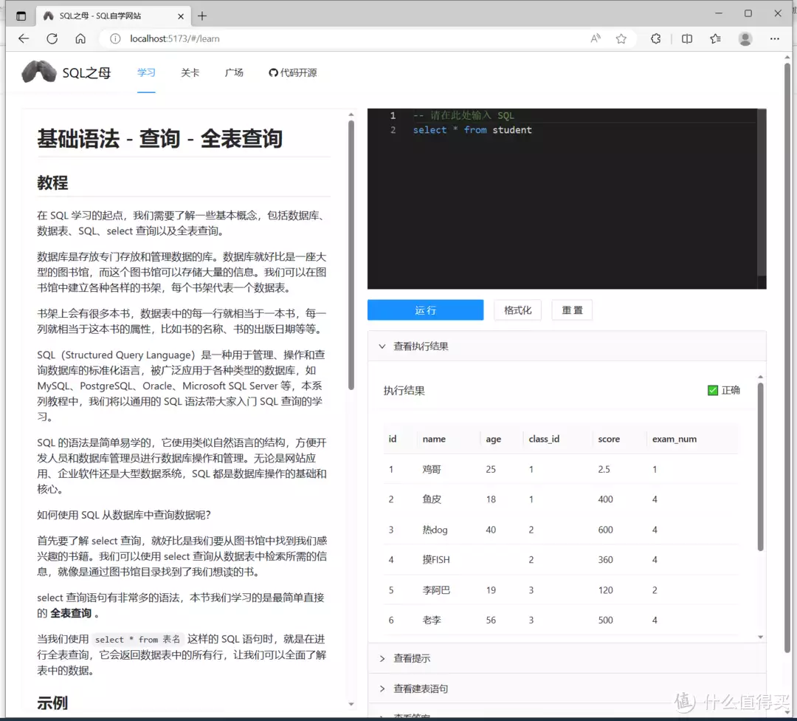Click the 格式化 button
Viewport: 797px width, 721px height.
pyautogui.click(x=517, y=310)
